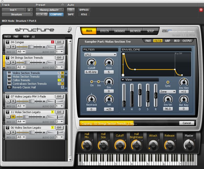
Task: Click the red warning icon on 04 Congas
Action: tap(52, 42)
